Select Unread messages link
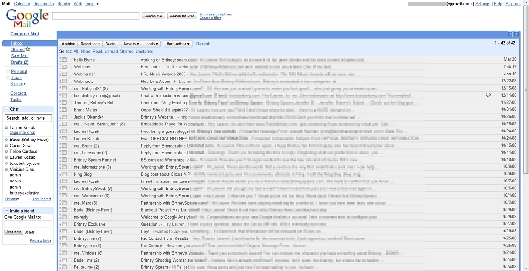Image resolution: width=529 pixels, height=271 pixels. coord(111,51)
